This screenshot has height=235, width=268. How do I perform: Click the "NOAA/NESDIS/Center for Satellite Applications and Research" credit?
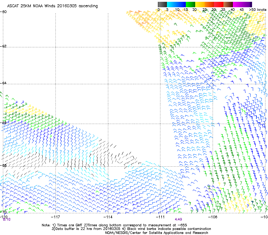pyautogui.click(x=156, y=233)
